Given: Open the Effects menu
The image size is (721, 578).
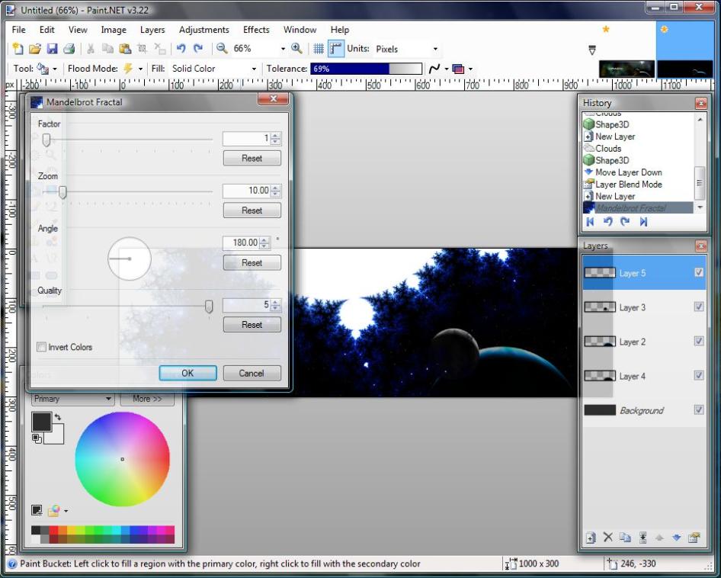Looking at the screenshot, I should pos(256,30).
